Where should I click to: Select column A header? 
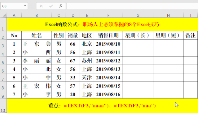14,16
